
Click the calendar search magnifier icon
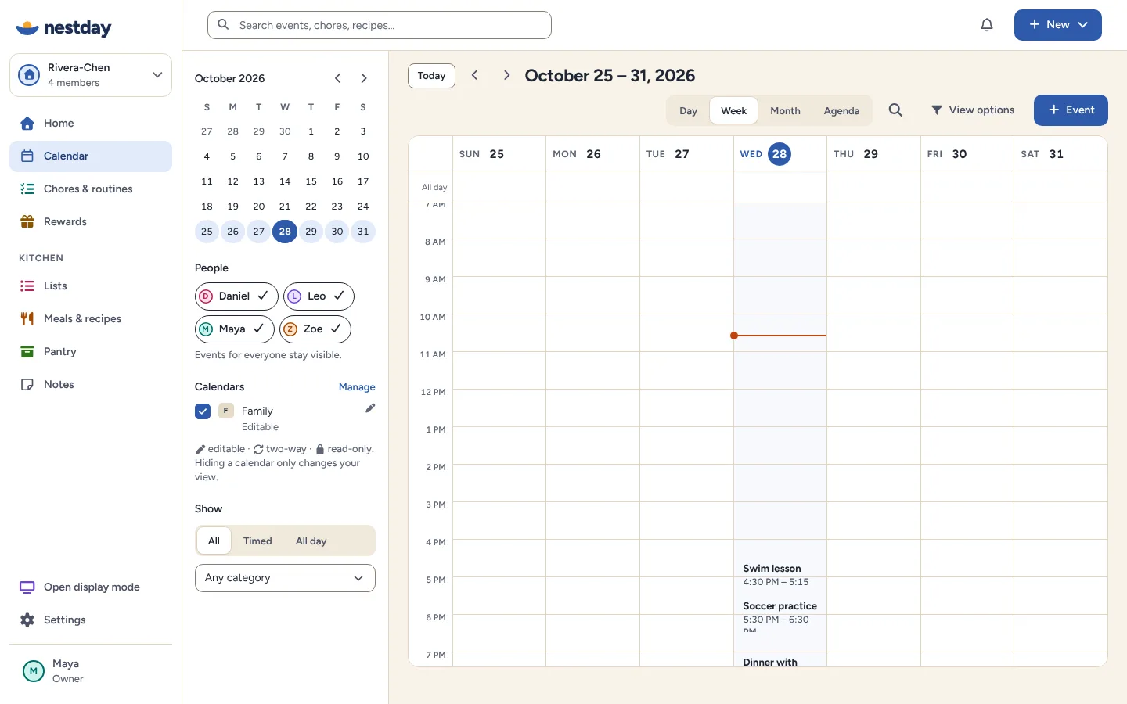pyautogui.click(x=895, y=110)
